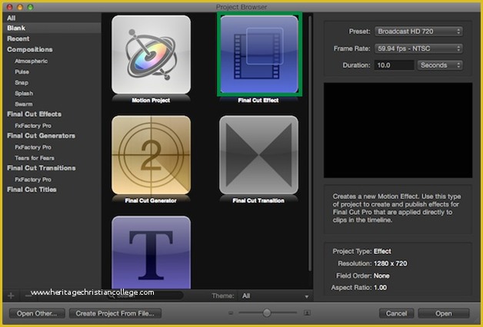Click the small thumbnail size icon

[231, 313]
